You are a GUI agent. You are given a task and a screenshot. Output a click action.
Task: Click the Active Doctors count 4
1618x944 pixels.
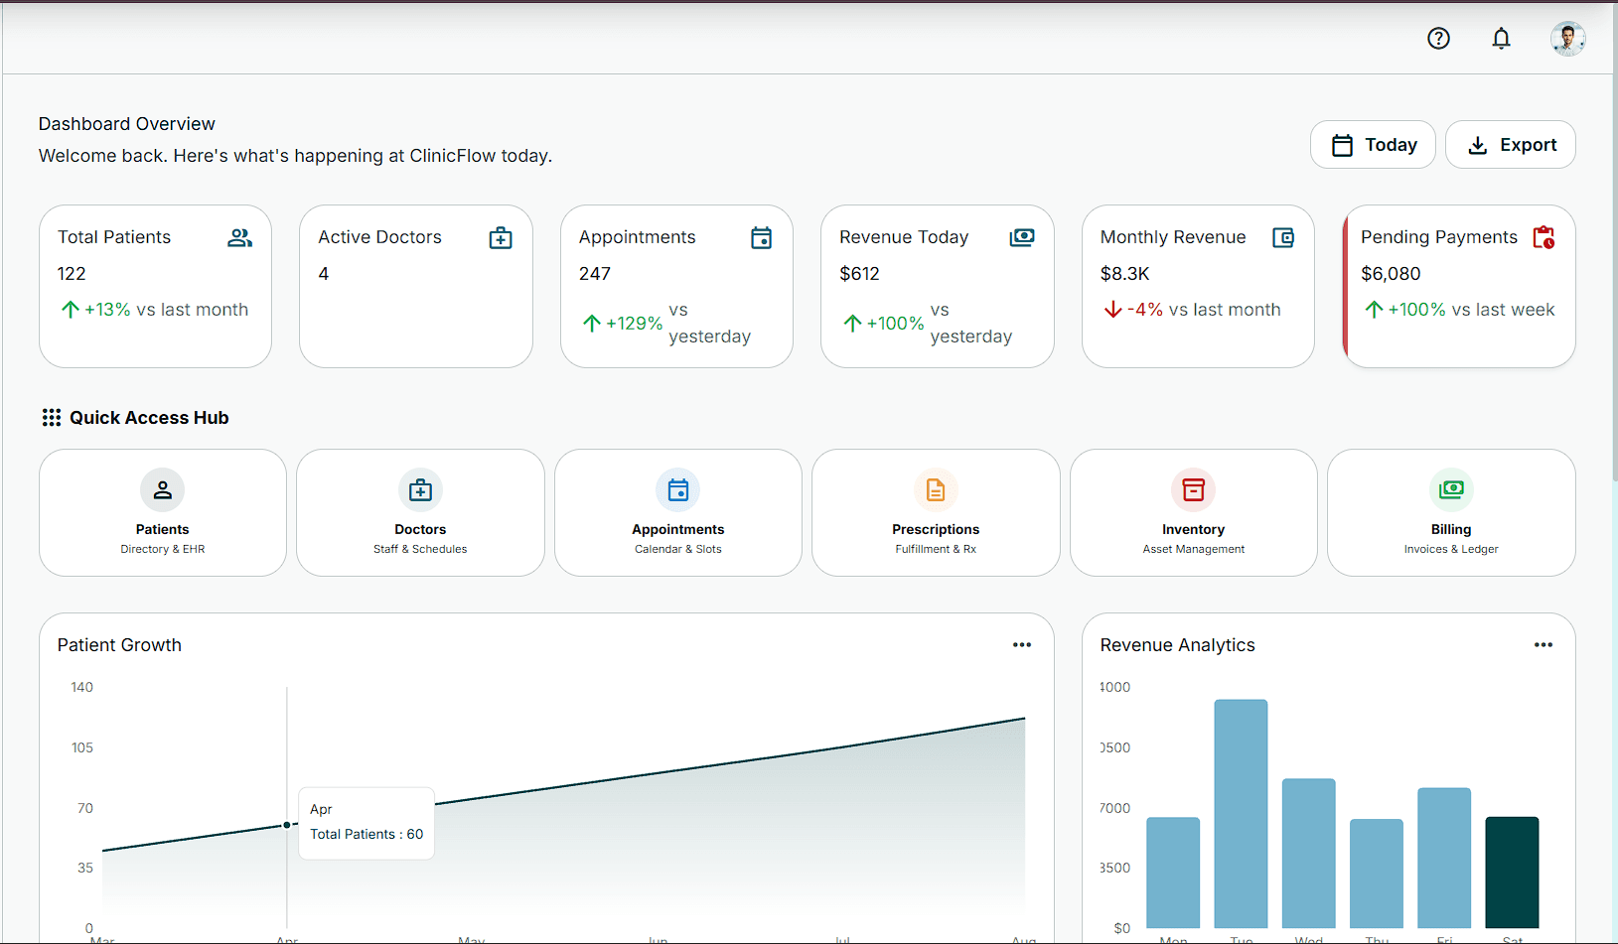[324, 274]
